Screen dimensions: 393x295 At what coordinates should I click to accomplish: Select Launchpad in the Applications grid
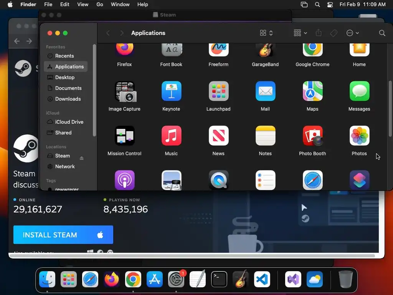pyautogui.click(x=218, y=91)
